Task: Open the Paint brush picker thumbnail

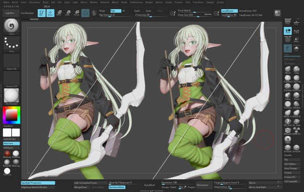Action: [x=12, y=27]
